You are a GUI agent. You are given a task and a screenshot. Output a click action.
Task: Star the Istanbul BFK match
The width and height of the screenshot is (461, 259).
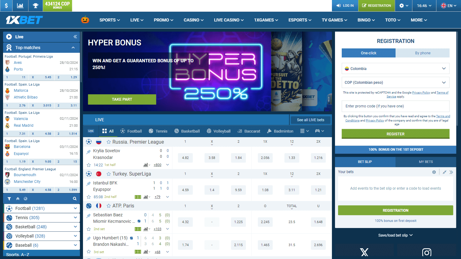pos(89,197)
